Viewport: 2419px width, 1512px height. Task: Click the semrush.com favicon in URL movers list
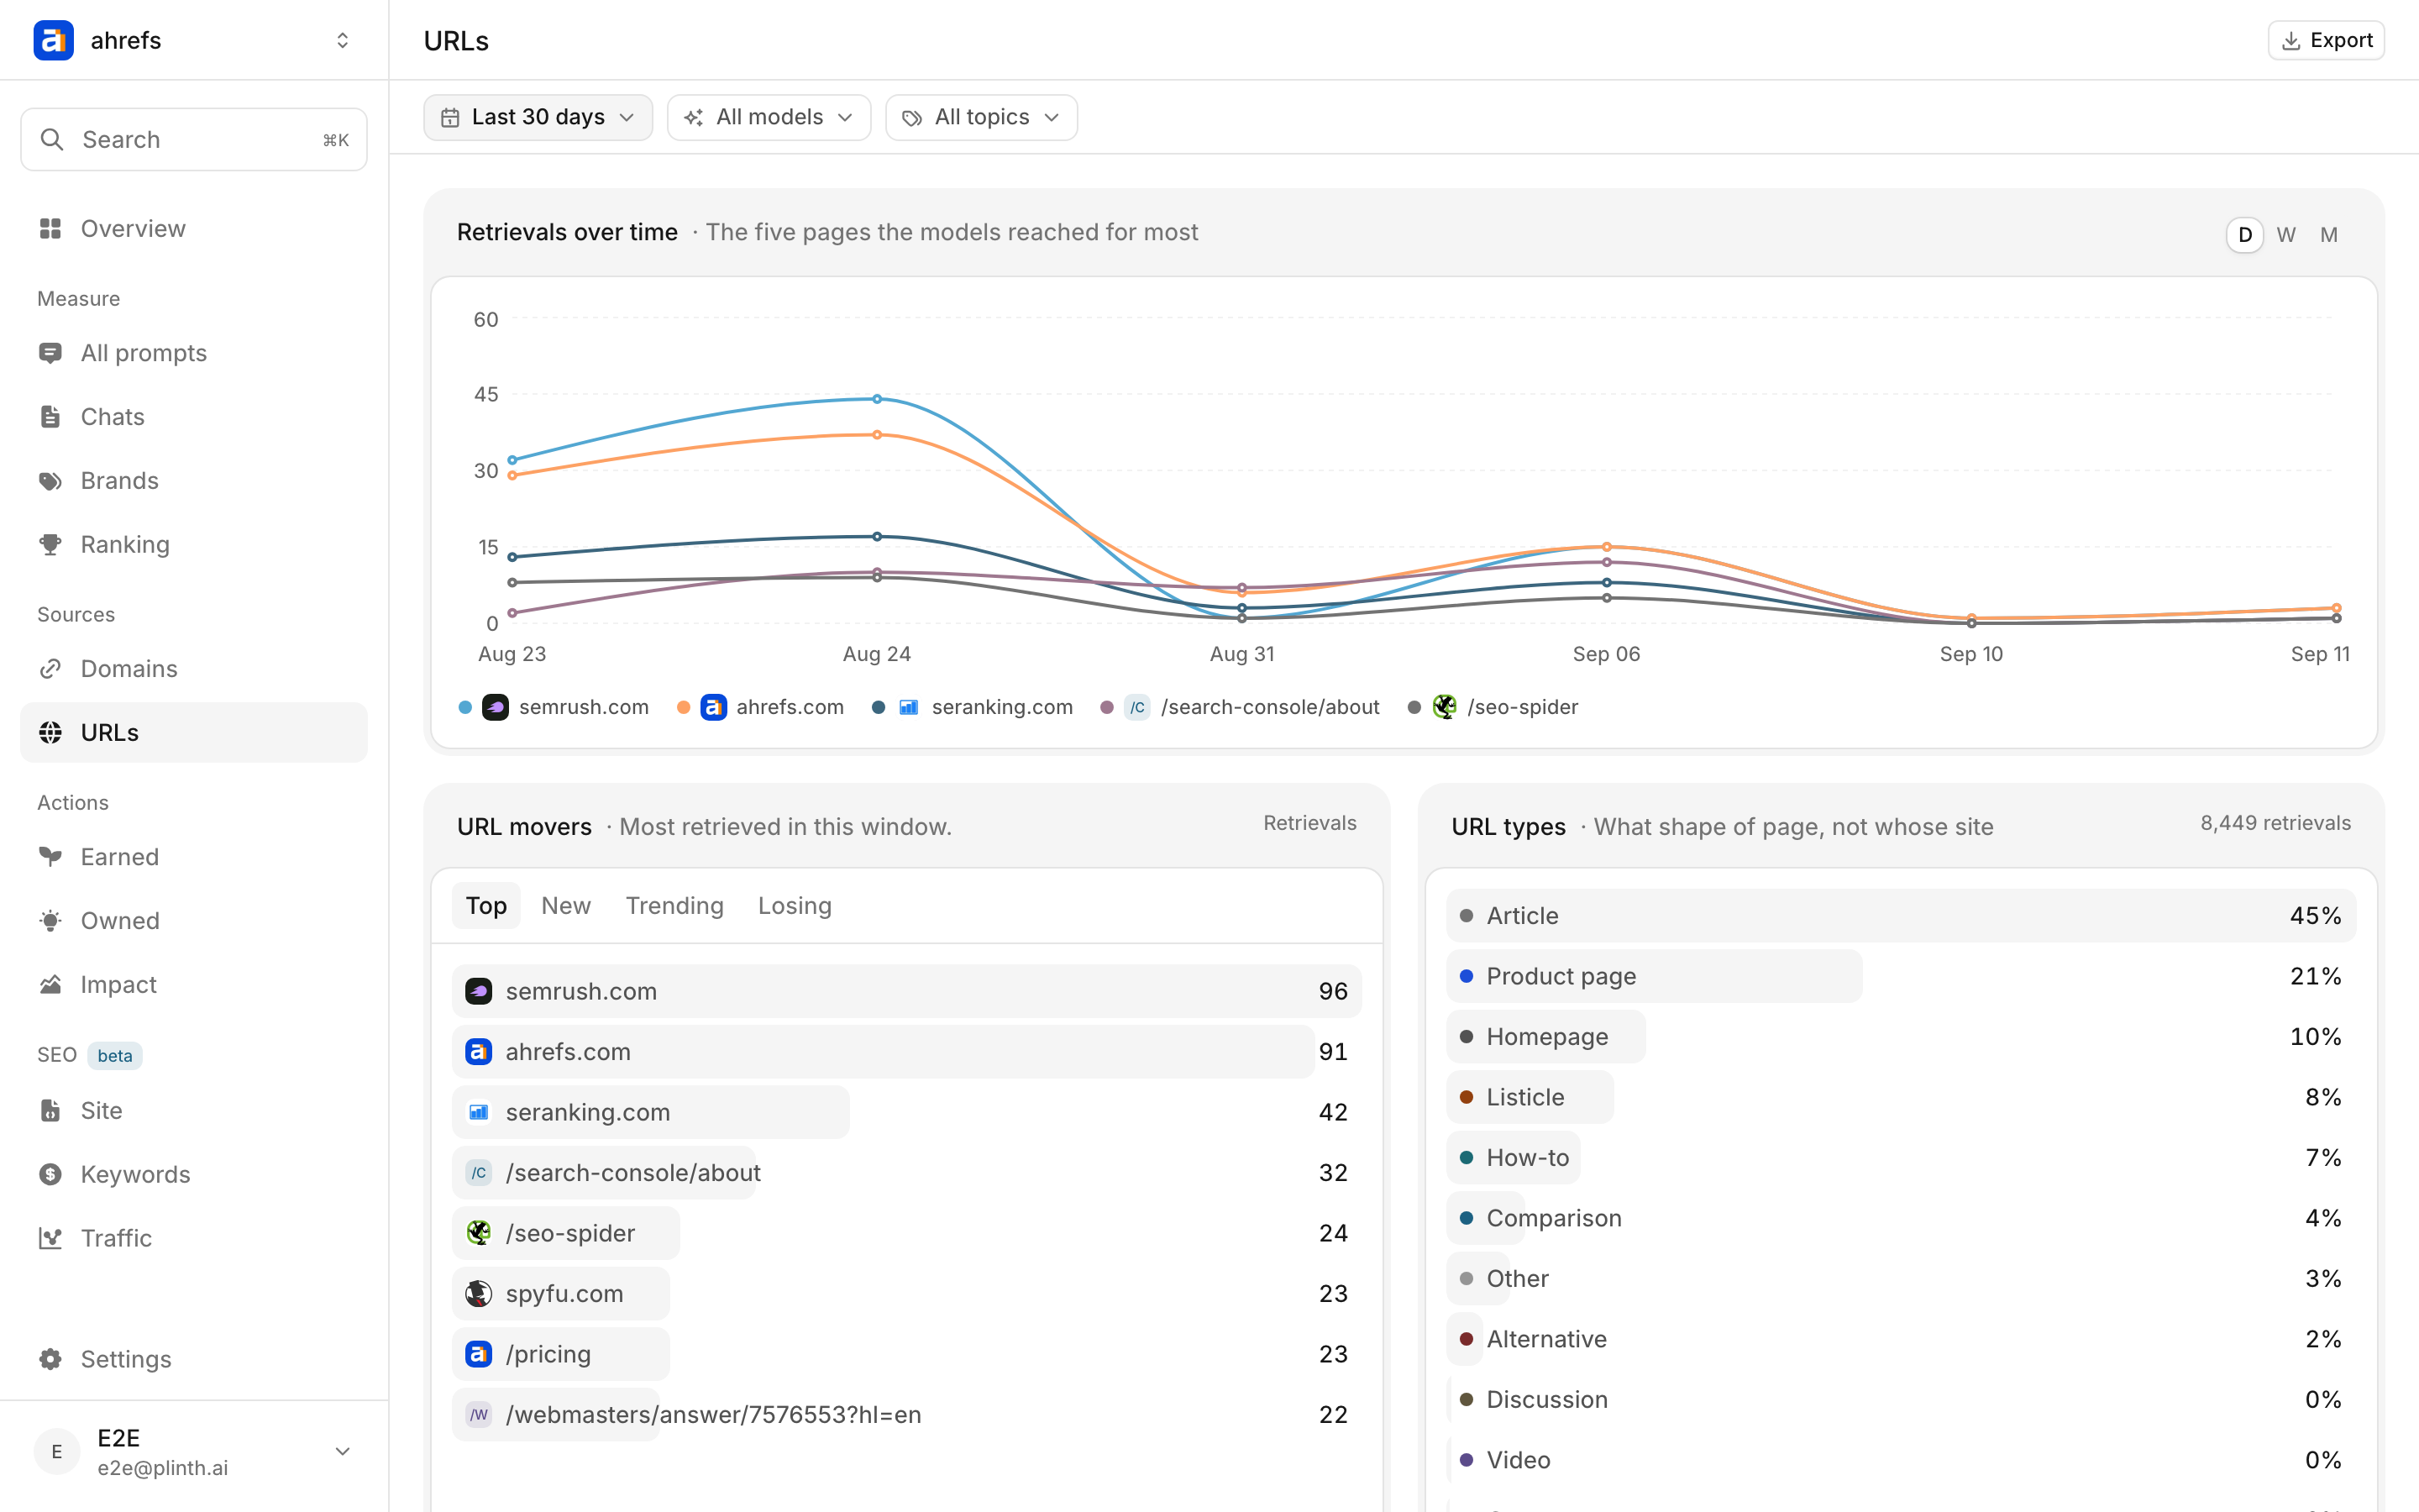click(x=479, y=991)
